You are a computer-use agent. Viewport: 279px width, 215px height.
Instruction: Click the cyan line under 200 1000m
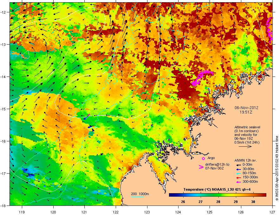pos(137,197)
